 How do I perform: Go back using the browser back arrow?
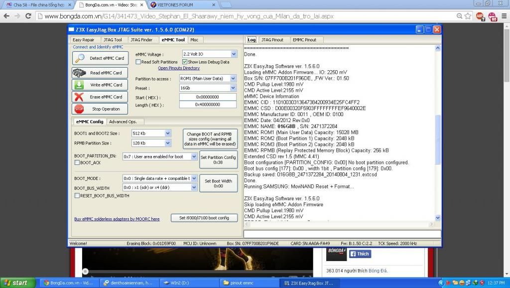tap(6, 16)
